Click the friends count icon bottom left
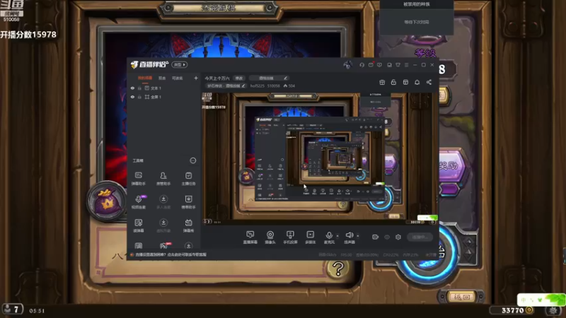Viewport: 566px width, 318px height. [x=12, y=310]
